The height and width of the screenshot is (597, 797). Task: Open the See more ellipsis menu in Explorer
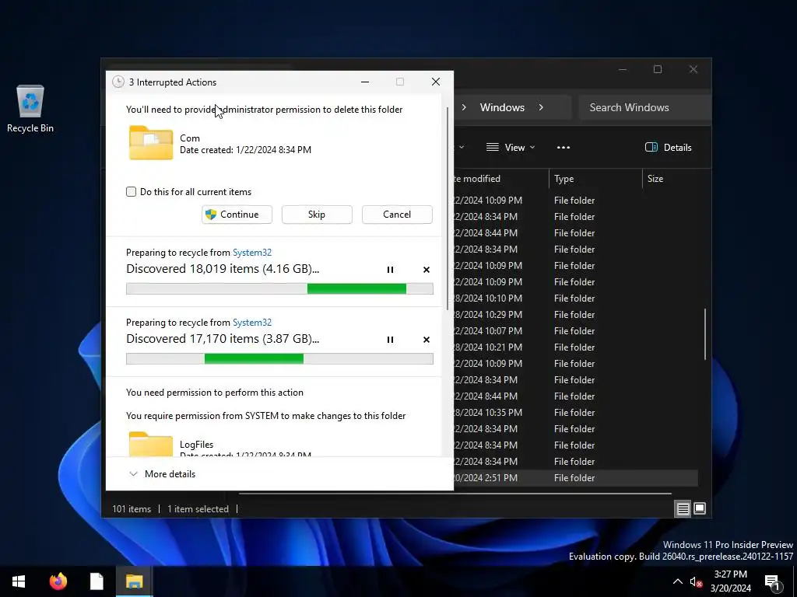point(564,147)
